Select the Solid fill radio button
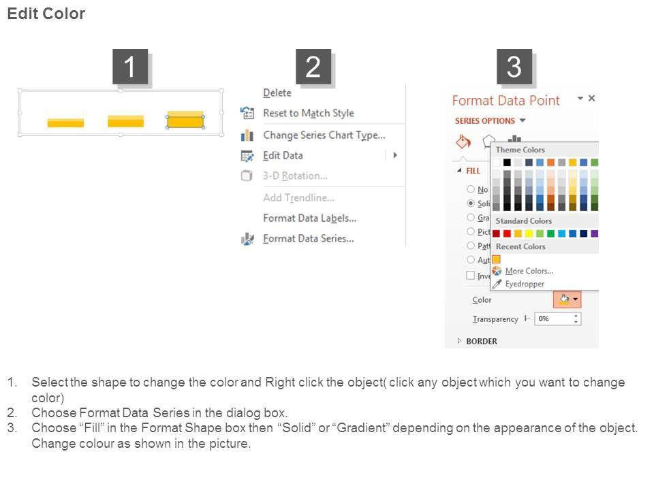Viewport: 654px width, 490px height. click(471, 203)
